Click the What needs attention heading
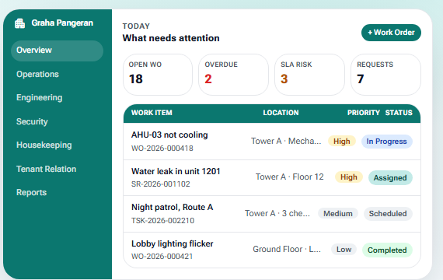The height and width of the screenshot is (280, 443). (x=171, y=38)
